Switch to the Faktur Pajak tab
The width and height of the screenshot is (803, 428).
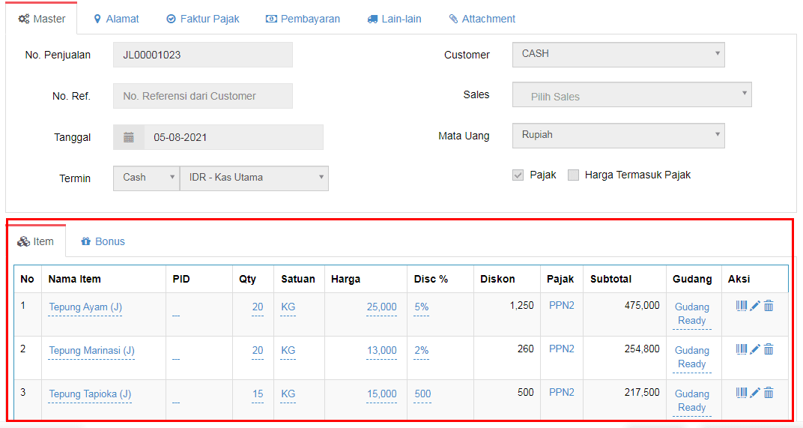pyautogui.click(x=203, y=19)
